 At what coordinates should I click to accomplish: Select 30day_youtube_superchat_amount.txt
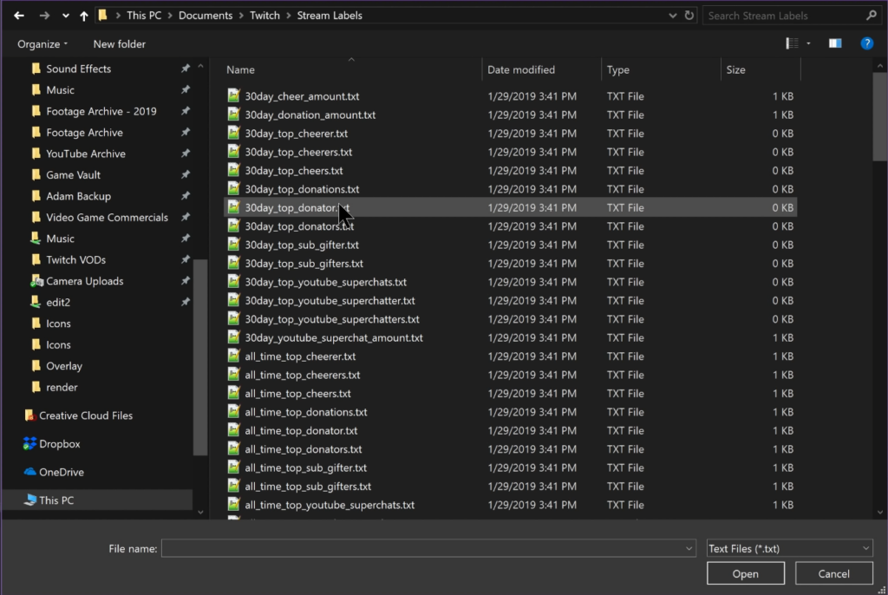[334, 337]
